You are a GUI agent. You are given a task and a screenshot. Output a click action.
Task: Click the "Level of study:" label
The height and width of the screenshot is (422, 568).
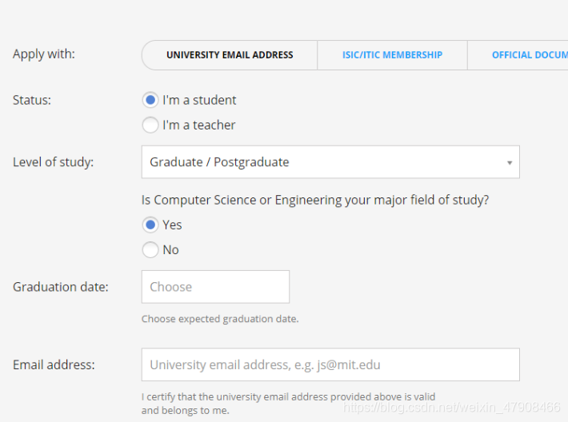53,162
